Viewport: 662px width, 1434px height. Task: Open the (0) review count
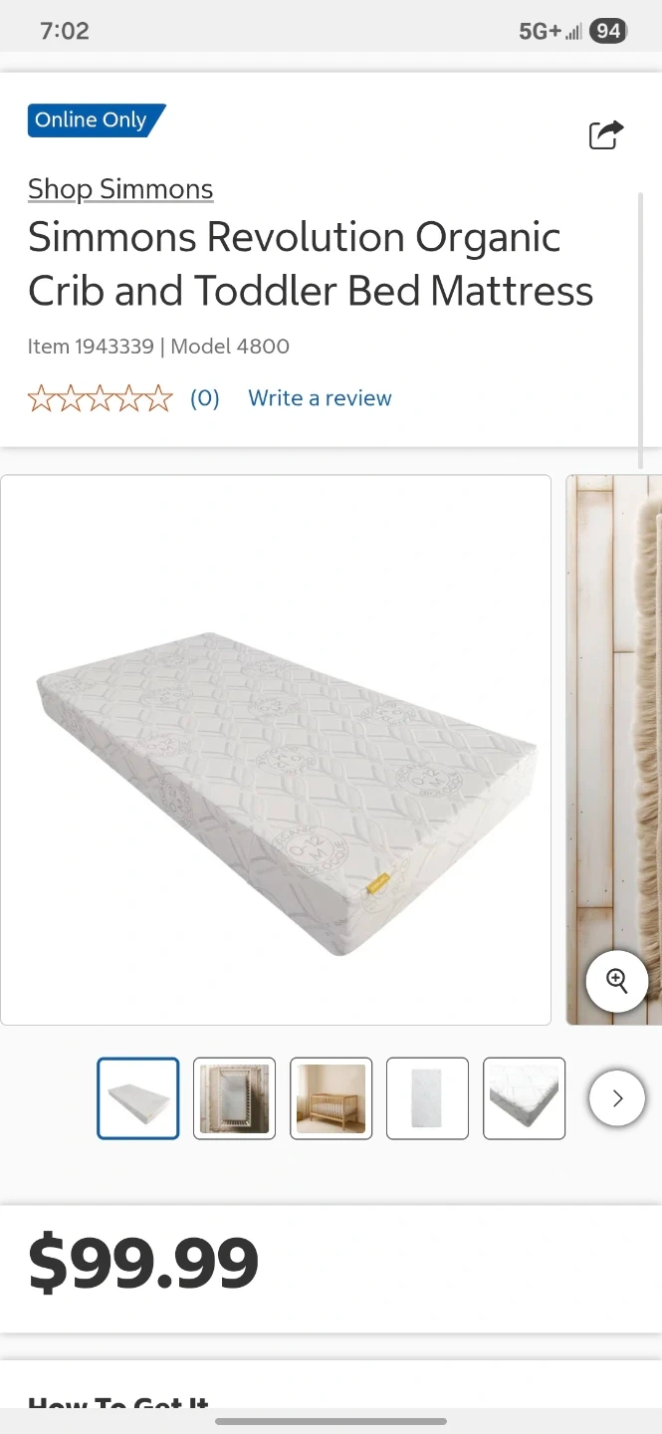[x=205, y=398]
